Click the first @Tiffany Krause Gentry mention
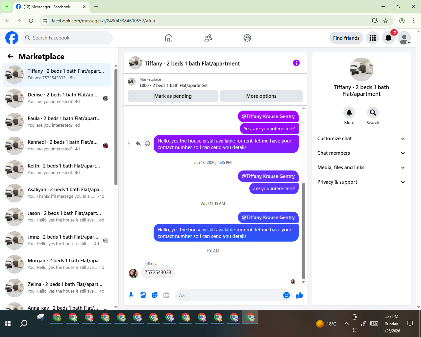The width and height of the screenshot is (421, 337). (x=268, y=117)
